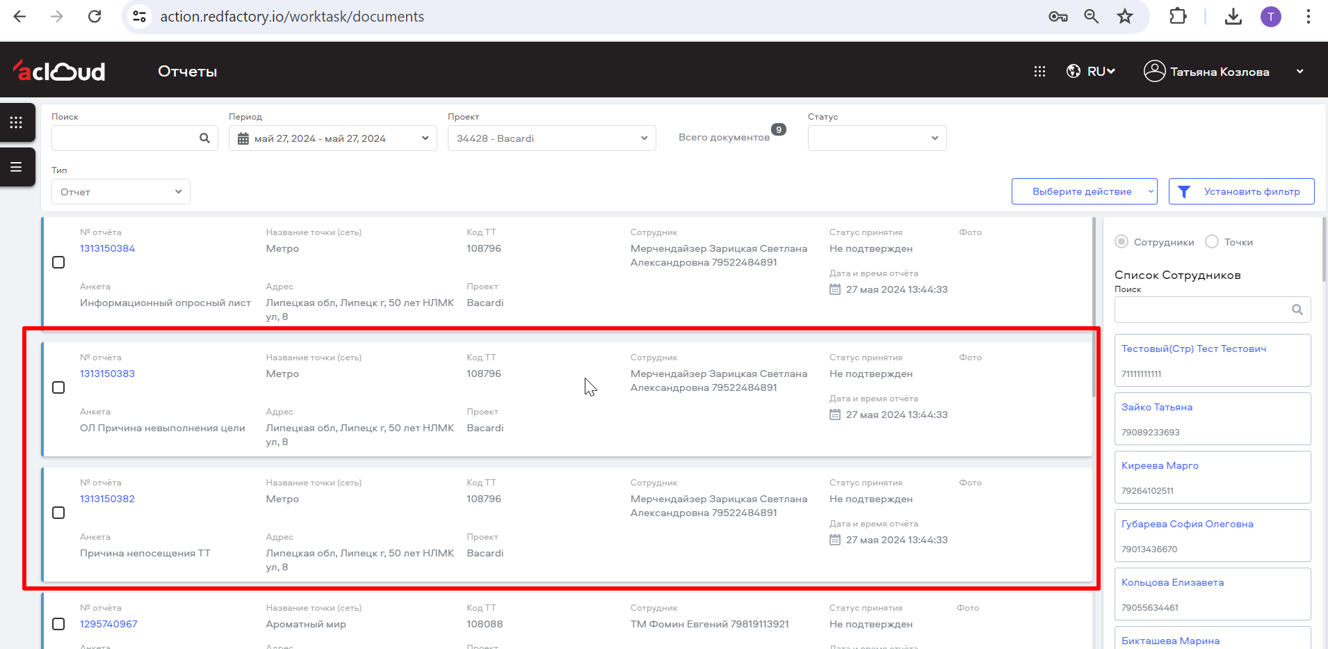Screen dimensions: 1328x649
Task: Click calendar icon for report 1313150382
Action: (835, 540)
